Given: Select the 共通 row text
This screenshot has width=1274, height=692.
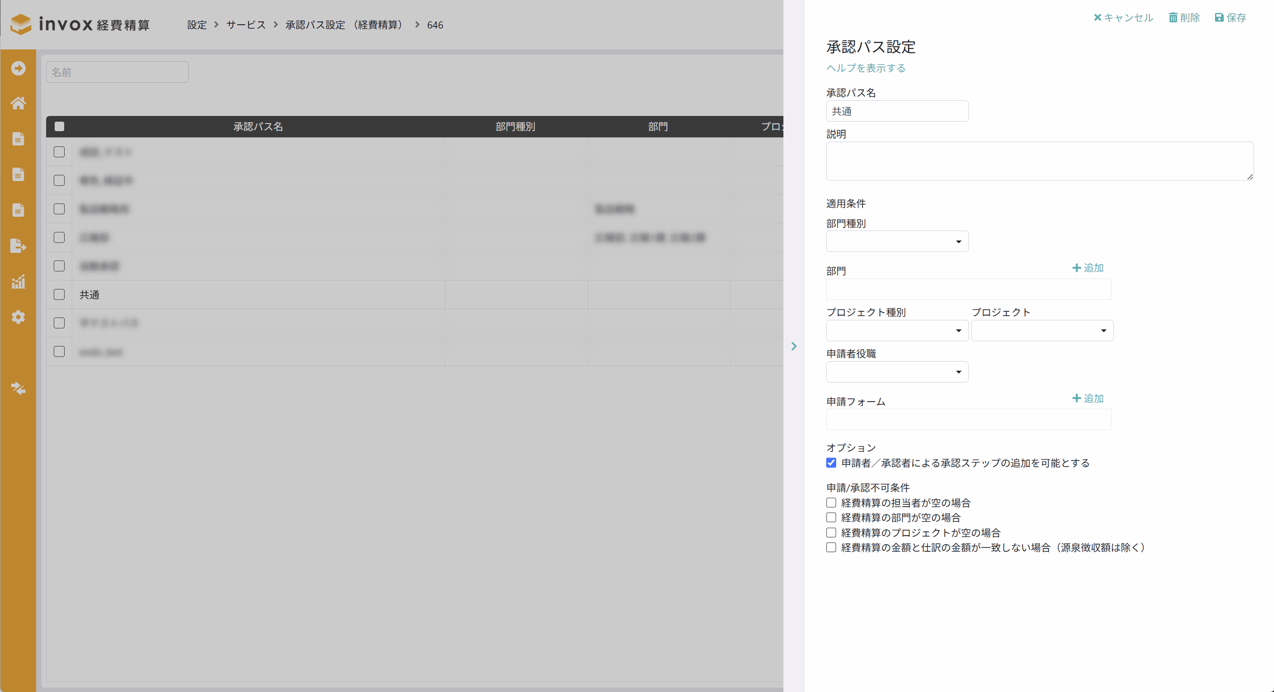Looking at the screenshot, I should (x=89, y=295).
